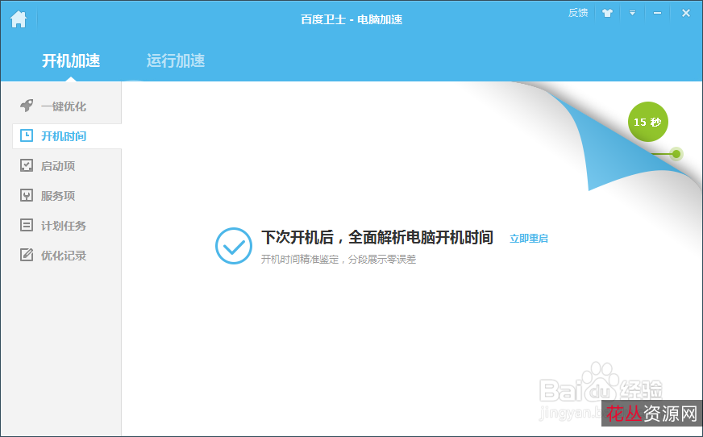Click the rocket icon for 一键优化
This screenshot has width=703, height=437.
27,106
